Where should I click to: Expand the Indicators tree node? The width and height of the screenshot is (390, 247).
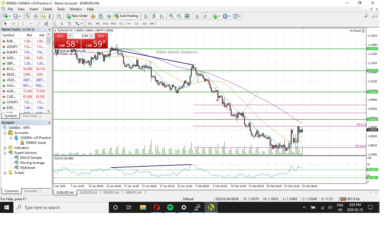coord(5,148)
